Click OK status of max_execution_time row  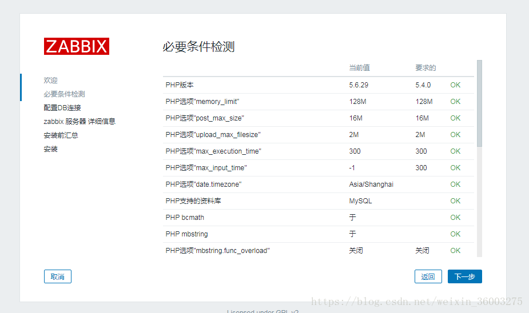point(455,151)
